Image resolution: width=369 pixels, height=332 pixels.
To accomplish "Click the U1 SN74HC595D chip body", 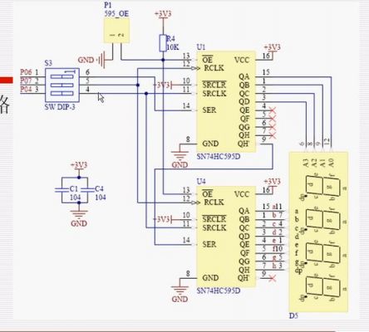I will pyautogui.click(x=226, y=101).
